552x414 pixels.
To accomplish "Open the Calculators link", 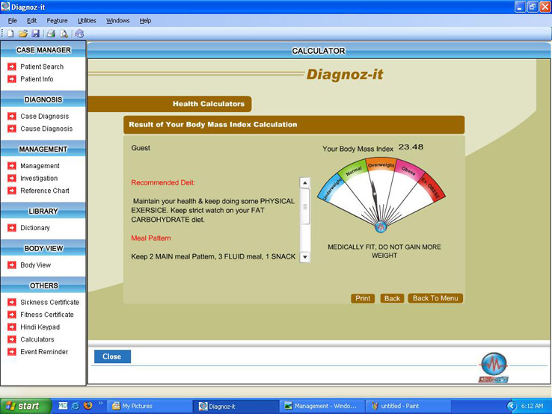I will point(37,339).
